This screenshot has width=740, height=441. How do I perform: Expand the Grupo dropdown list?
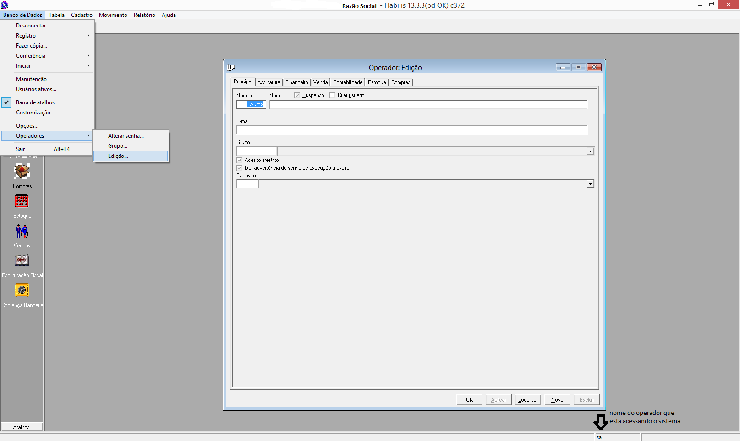(590, 151)
